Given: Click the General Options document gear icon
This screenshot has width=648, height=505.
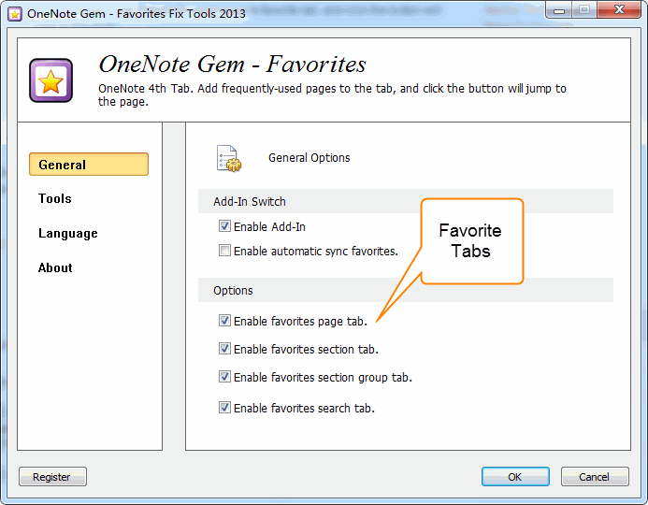Looking at the screenshot, I should 229,158.
